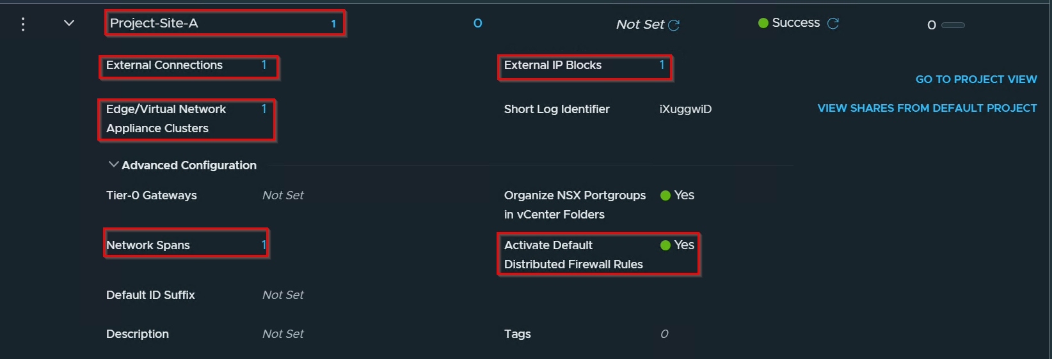Click the External Connections count 1
The height and width of the screenshot is (359, 1052).
(x=264, y=65)
